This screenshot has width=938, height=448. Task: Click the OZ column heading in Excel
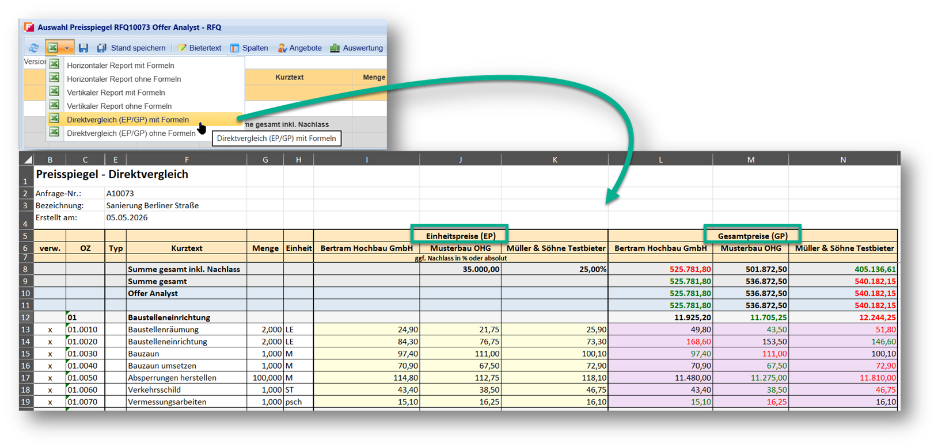(85, 248)
